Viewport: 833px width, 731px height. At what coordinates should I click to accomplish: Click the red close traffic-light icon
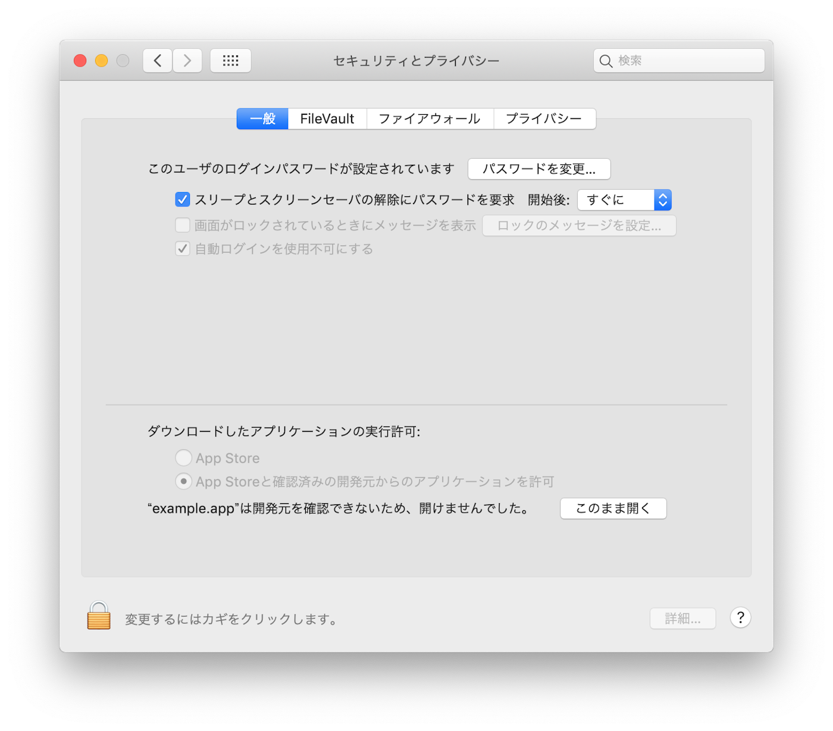click(x=80, y=60)
